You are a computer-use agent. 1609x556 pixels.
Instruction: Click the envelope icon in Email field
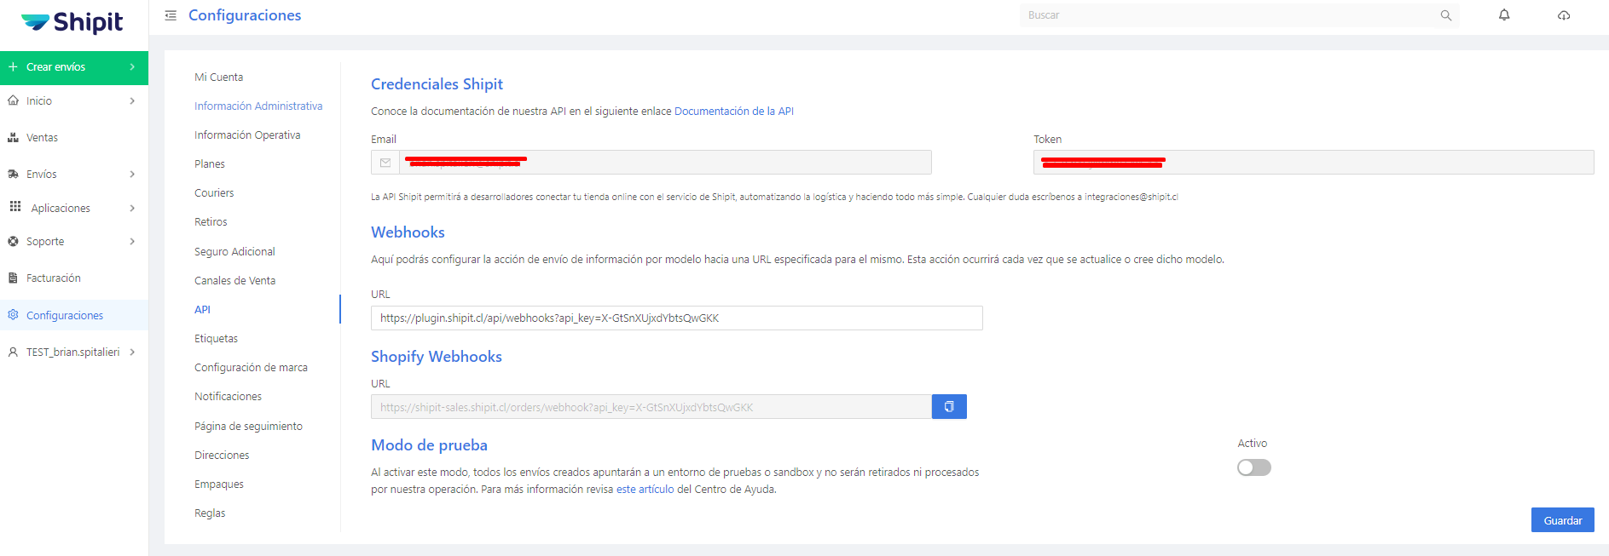(385, 163)
